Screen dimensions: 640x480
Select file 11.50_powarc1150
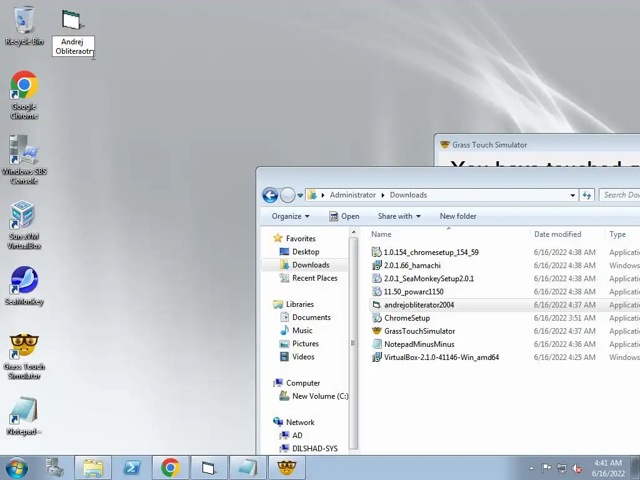click(x=414, y=291)
